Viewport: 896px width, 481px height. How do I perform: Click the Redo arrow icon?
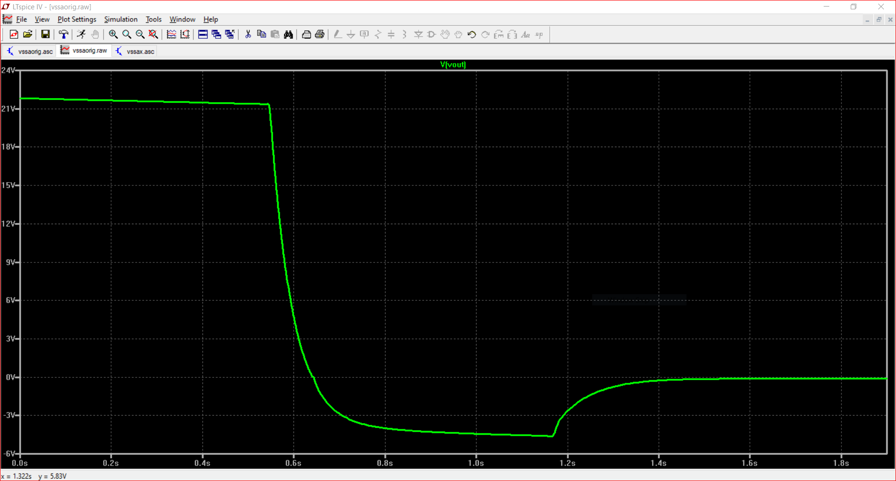point(485,35)
